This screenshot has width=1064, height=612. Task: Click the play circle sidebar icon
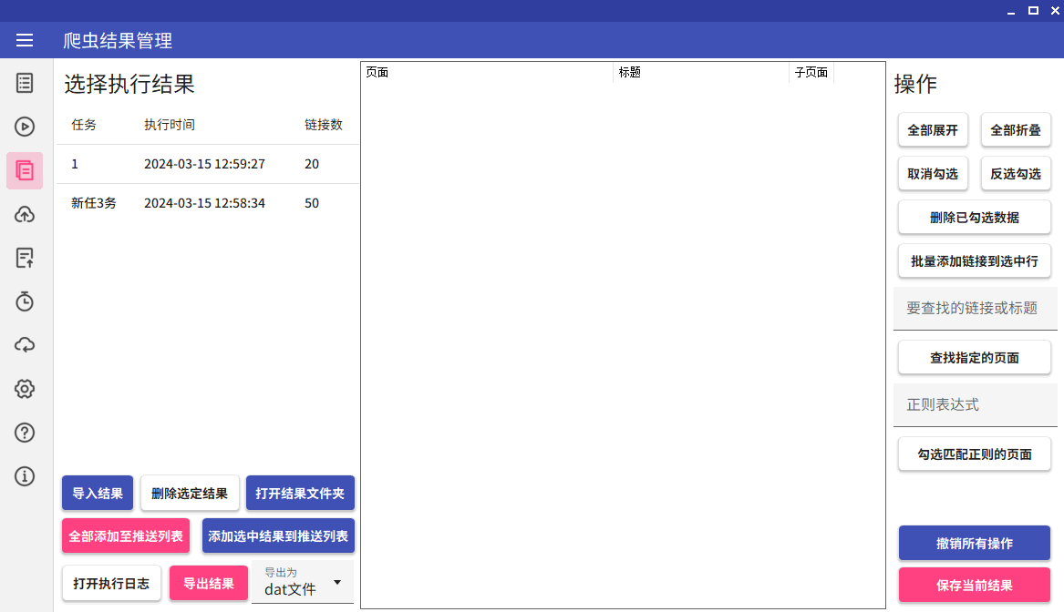click(25, 127)
